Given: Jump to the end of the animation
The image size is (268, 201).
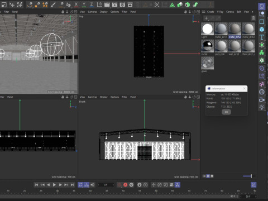Looking at the screenshot, I should 73,185.
